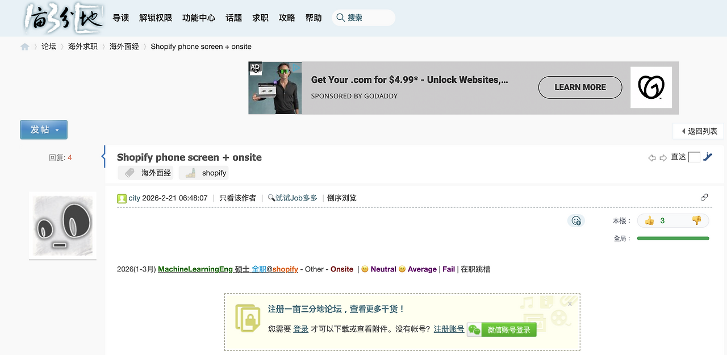Open the 发帖 dropdown arrow

[56, 130]
